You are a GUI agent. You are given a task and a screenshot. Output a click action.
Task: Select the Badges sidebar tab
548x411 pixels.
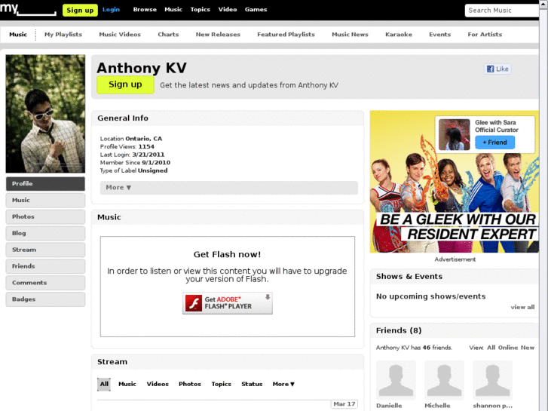tap(45, 299)
